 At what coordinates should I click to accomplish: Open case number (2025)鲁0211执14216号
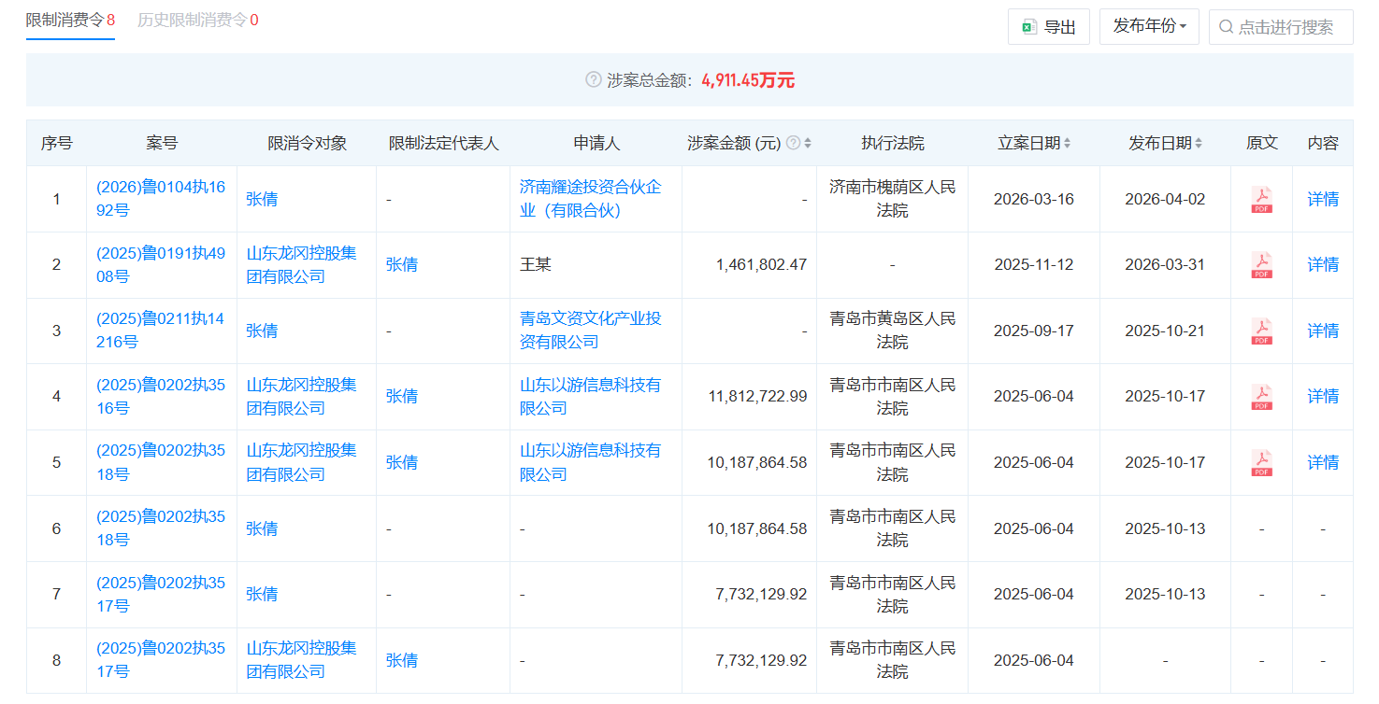[160, 331]
